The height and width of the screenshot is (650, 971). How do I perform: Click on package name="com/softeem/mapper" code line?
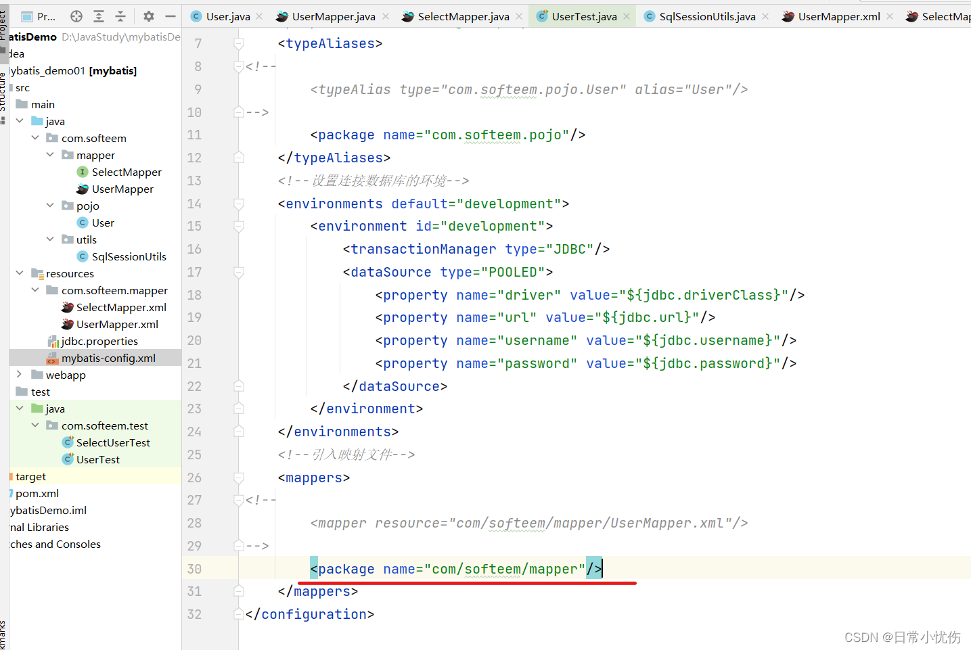coord(456,569)
